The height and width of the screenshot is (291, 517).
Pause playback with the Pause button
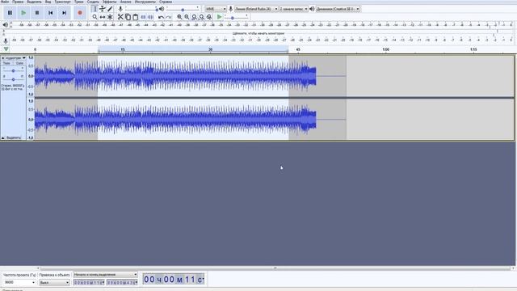(10, 13)
